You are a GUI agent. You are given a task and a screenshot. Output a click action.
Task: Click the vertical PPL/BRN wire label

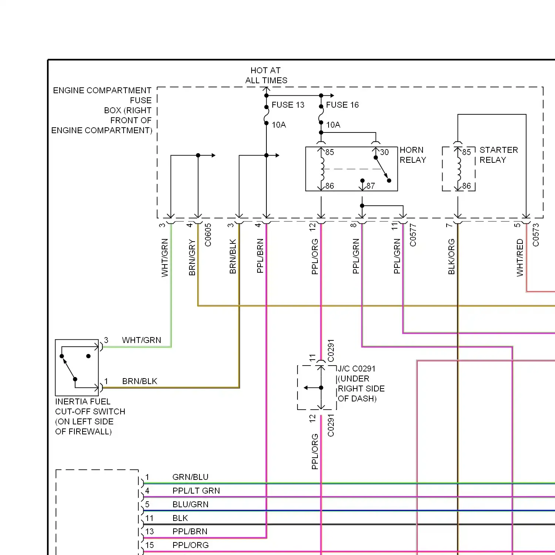(x=260, y=256)
